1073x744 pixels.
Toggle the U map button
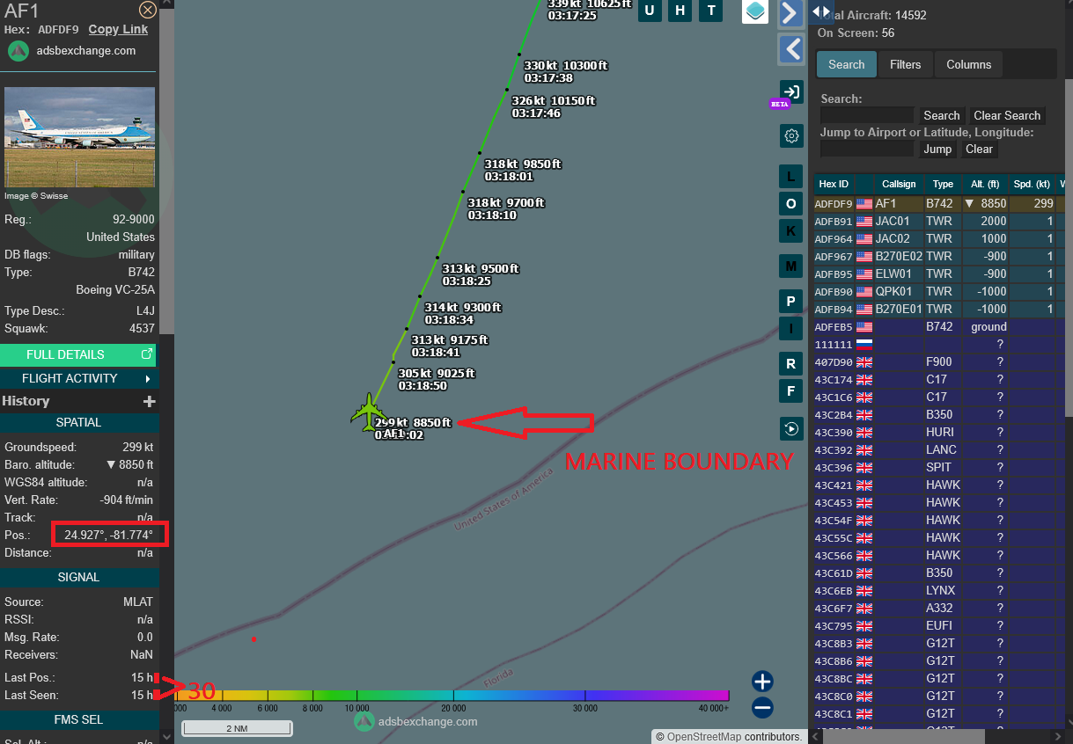pos(650,11)
